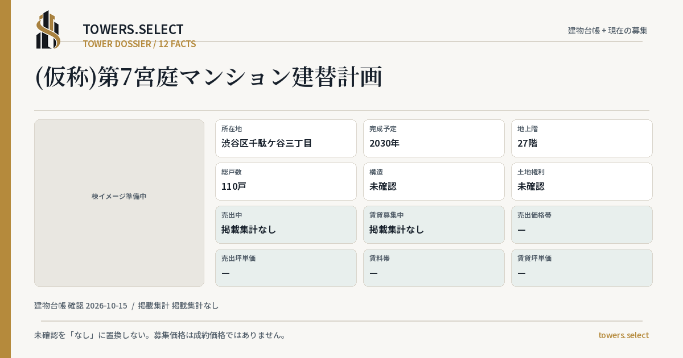Select the 賃貸募集中 card showing 掲載集計なし
The width and height of the screenshot is (683, 358).
434,224
